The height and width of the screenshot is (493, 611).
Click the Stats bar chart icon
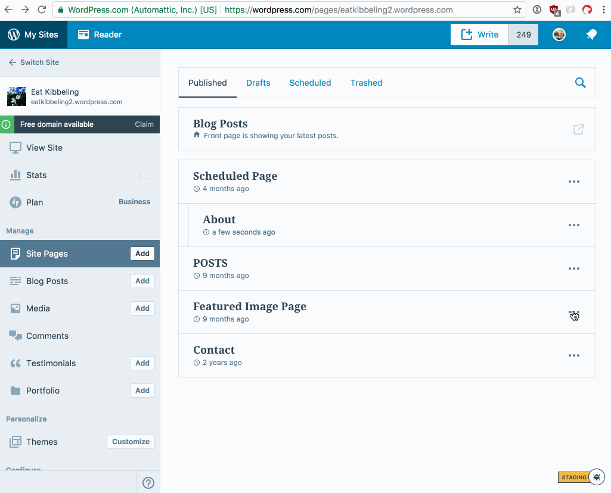(x=15, y=175)
